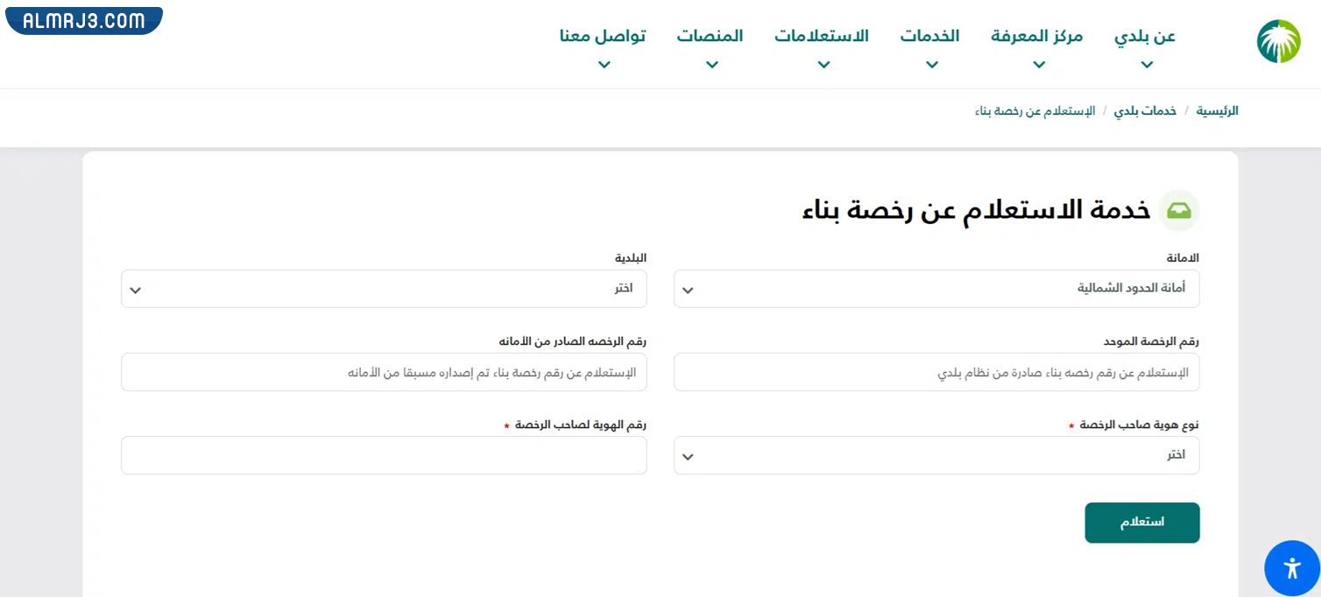The width and height of the screenshot is (1321, 597).
Task: Expand the chevron under عن بلدي
Action: [x=1147, y=65]
